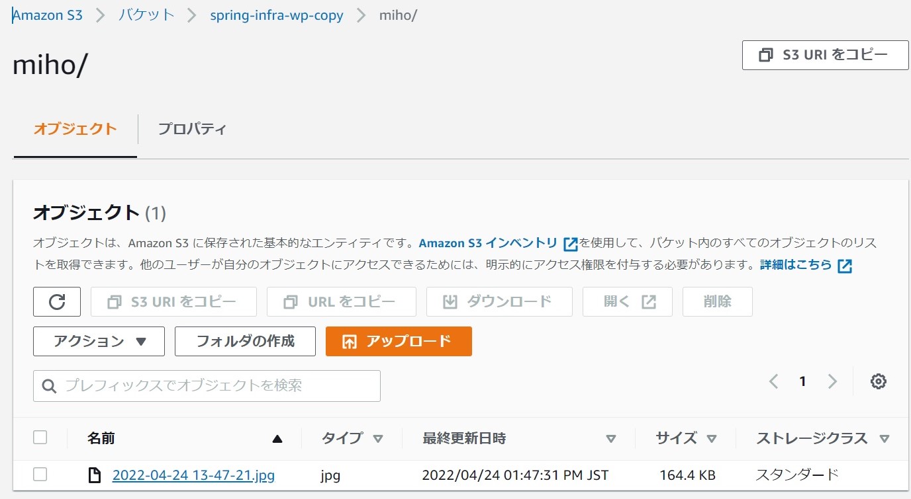Click the file icon beside 2022-04-24 13-47-21.jpg
Screen dimensions: 911x499
pos(95,475)
